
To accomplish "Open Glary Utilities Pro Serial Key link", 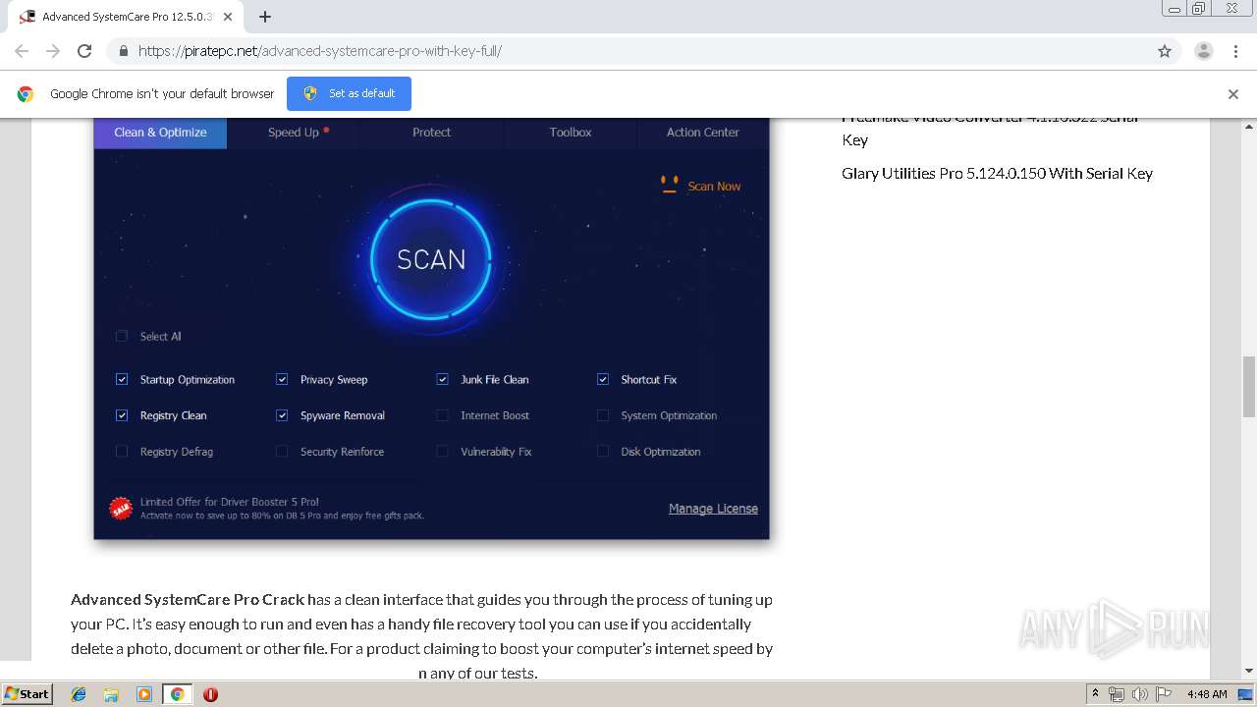I will pos(997,173).
